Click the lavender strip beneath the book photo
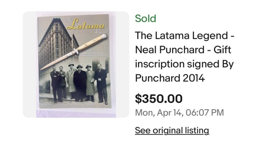277x161 pixels. (76, 114)
